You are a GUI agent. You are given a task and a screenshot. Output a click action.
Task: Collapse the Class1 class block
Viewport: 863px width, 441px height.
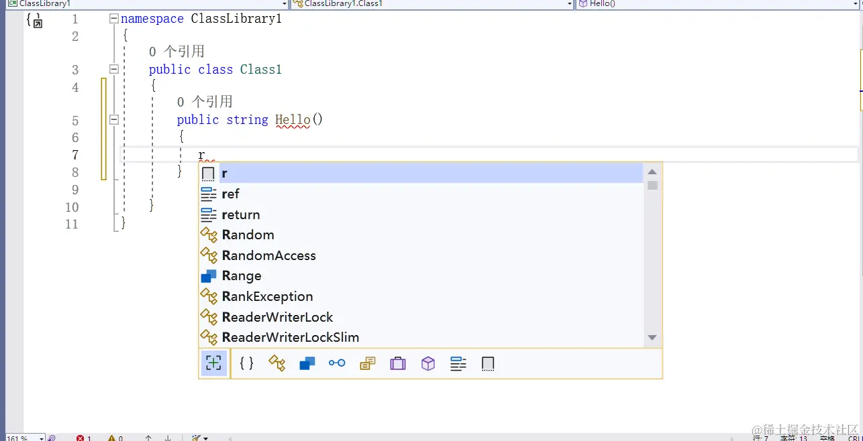(x=113, y=69)
